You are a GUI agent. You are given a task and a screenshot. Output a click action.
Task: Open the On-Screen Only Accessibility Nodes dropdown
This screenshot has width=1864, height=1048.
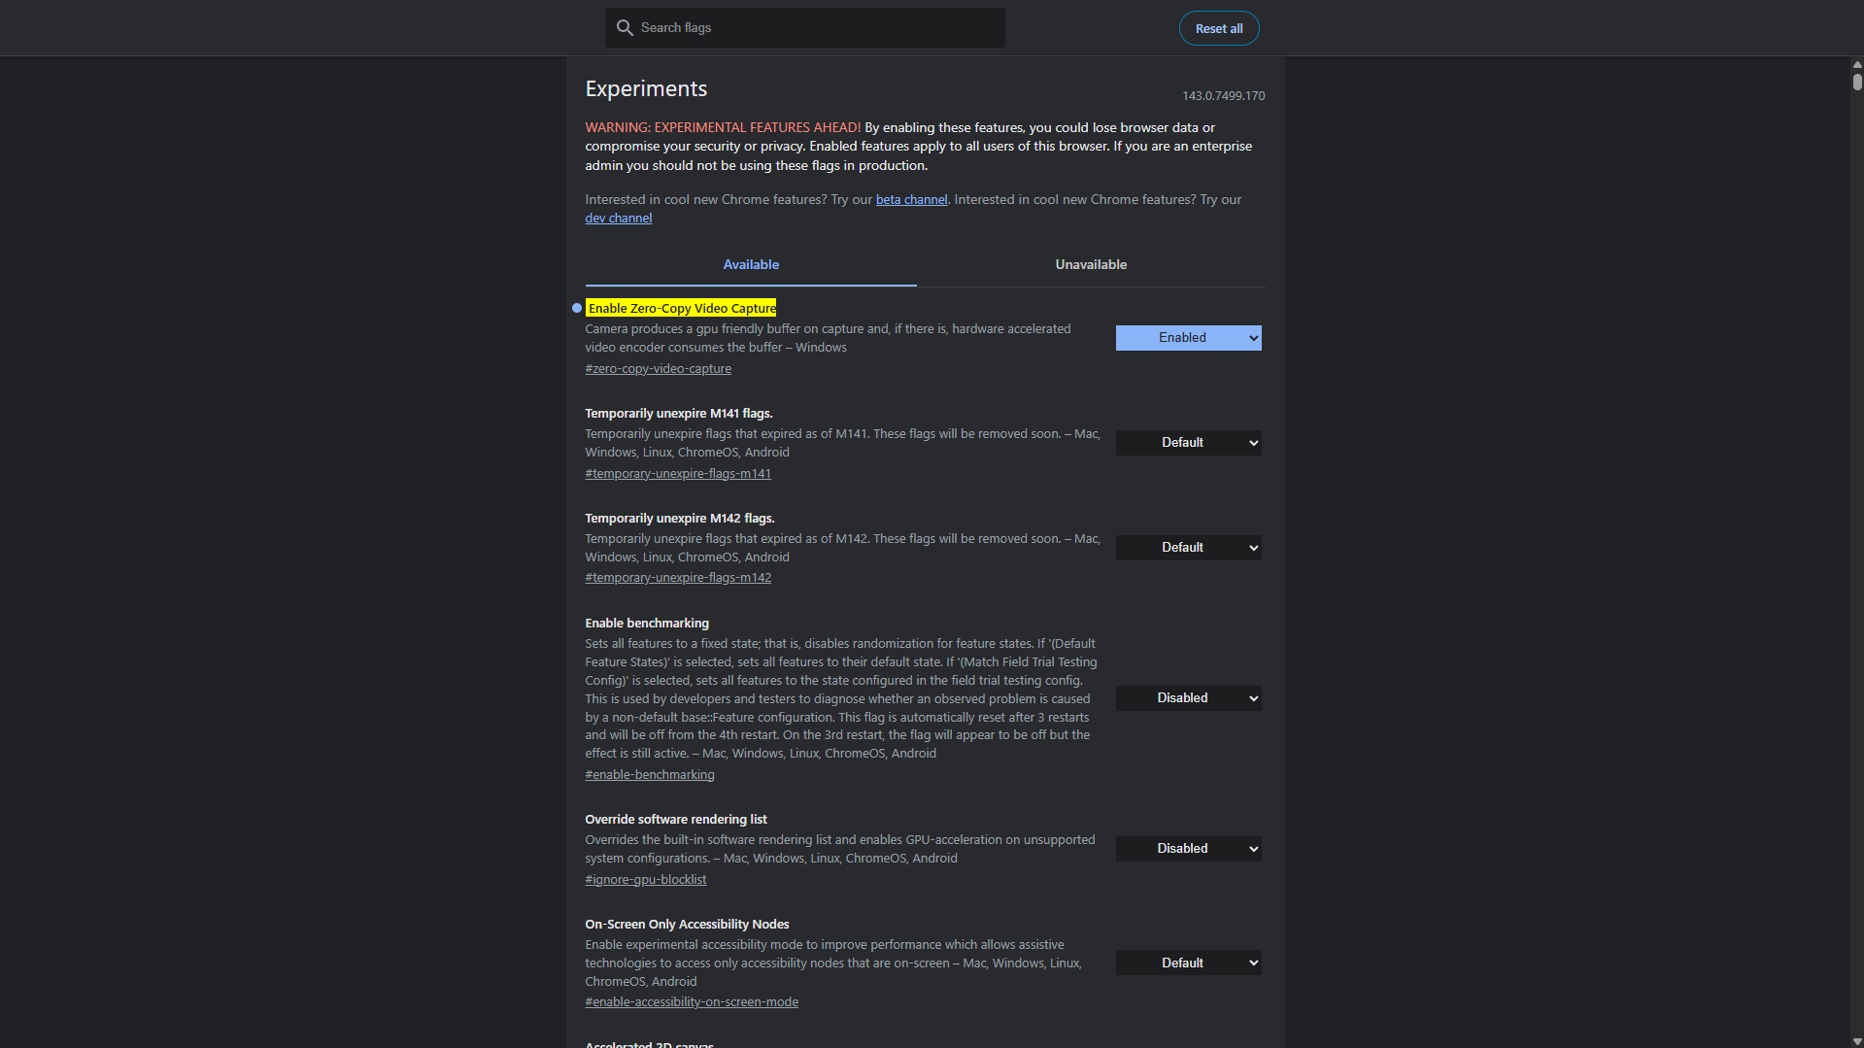tap(1188, 962)
